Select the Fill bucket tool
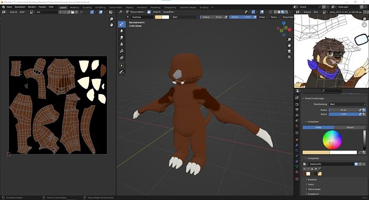The height and width of the screenshot is (200, 369). coord(122,51)
